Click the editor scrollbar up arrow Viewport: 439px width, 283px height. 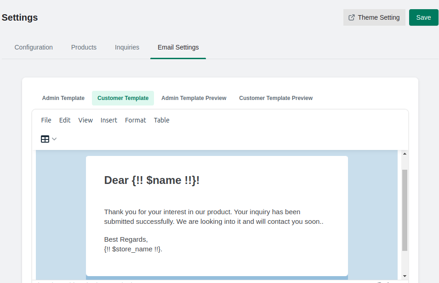[405, 154]
